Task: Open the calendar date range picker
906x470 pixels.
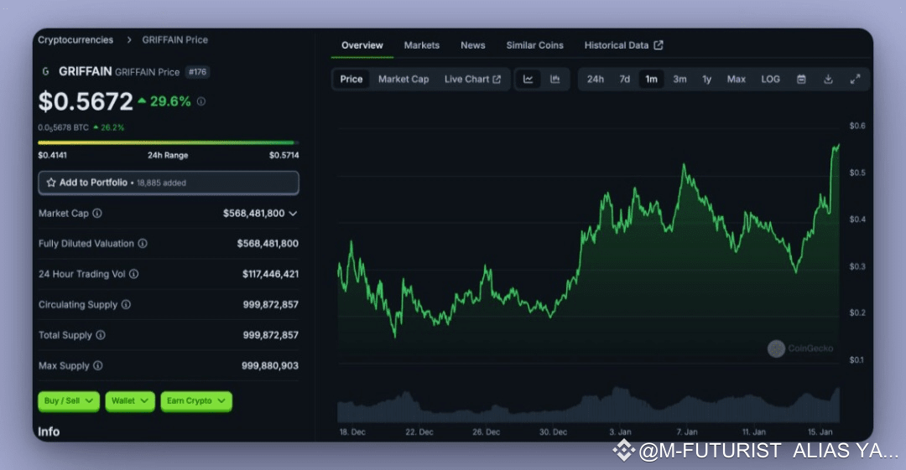Action: (x=801, y=79)
